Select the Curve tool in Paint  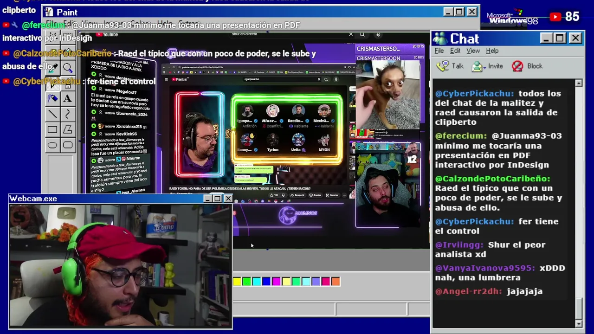click(68, 114)
